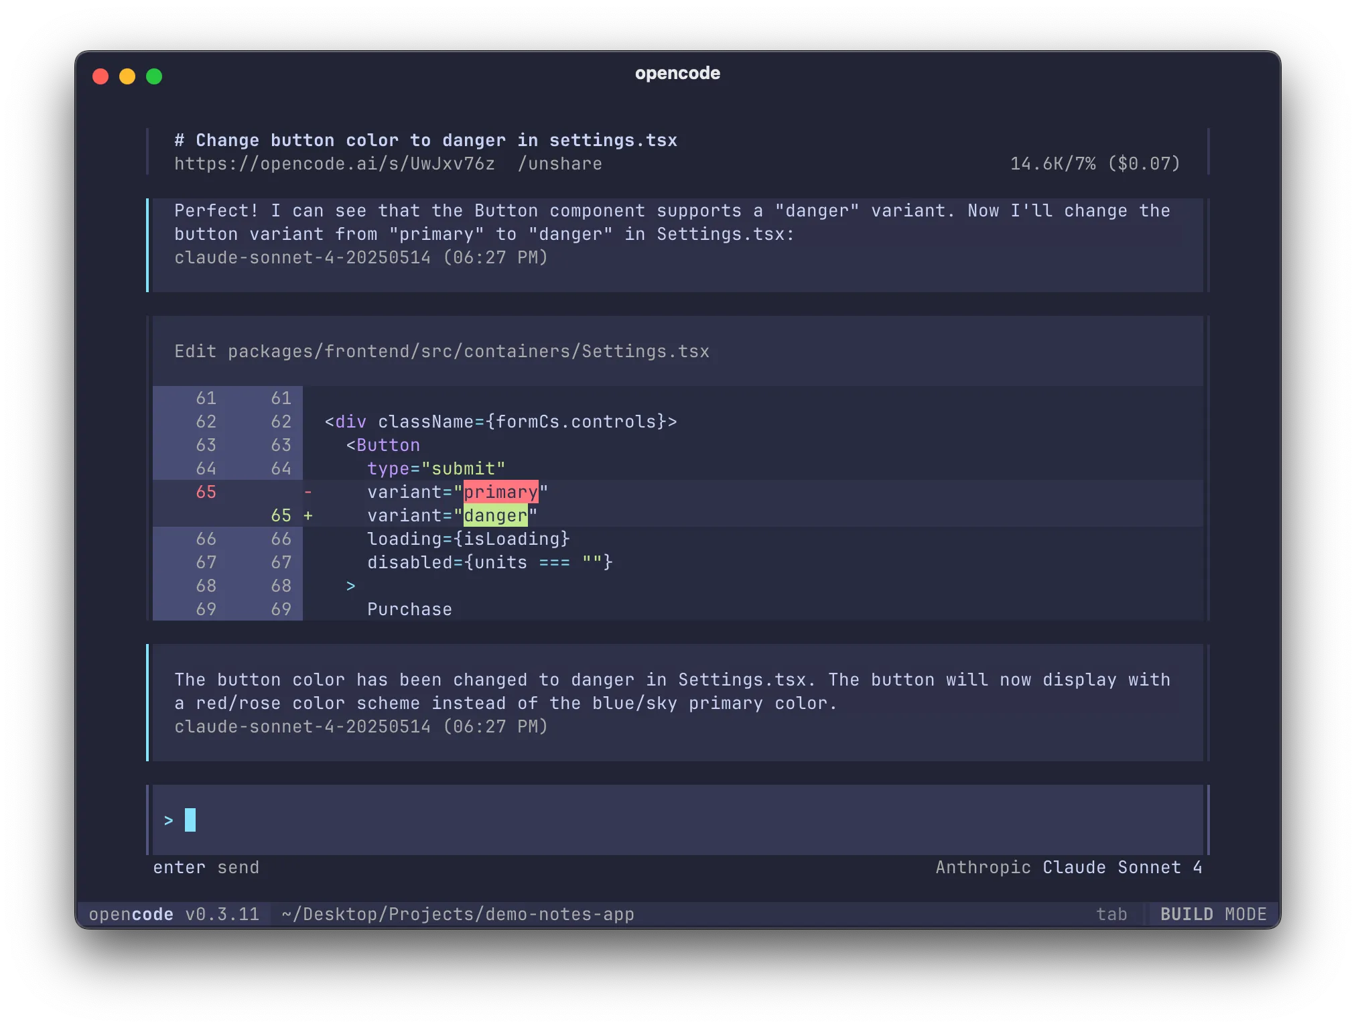
Task: Click the opencode window title
Action: click(x=677, y=73)
